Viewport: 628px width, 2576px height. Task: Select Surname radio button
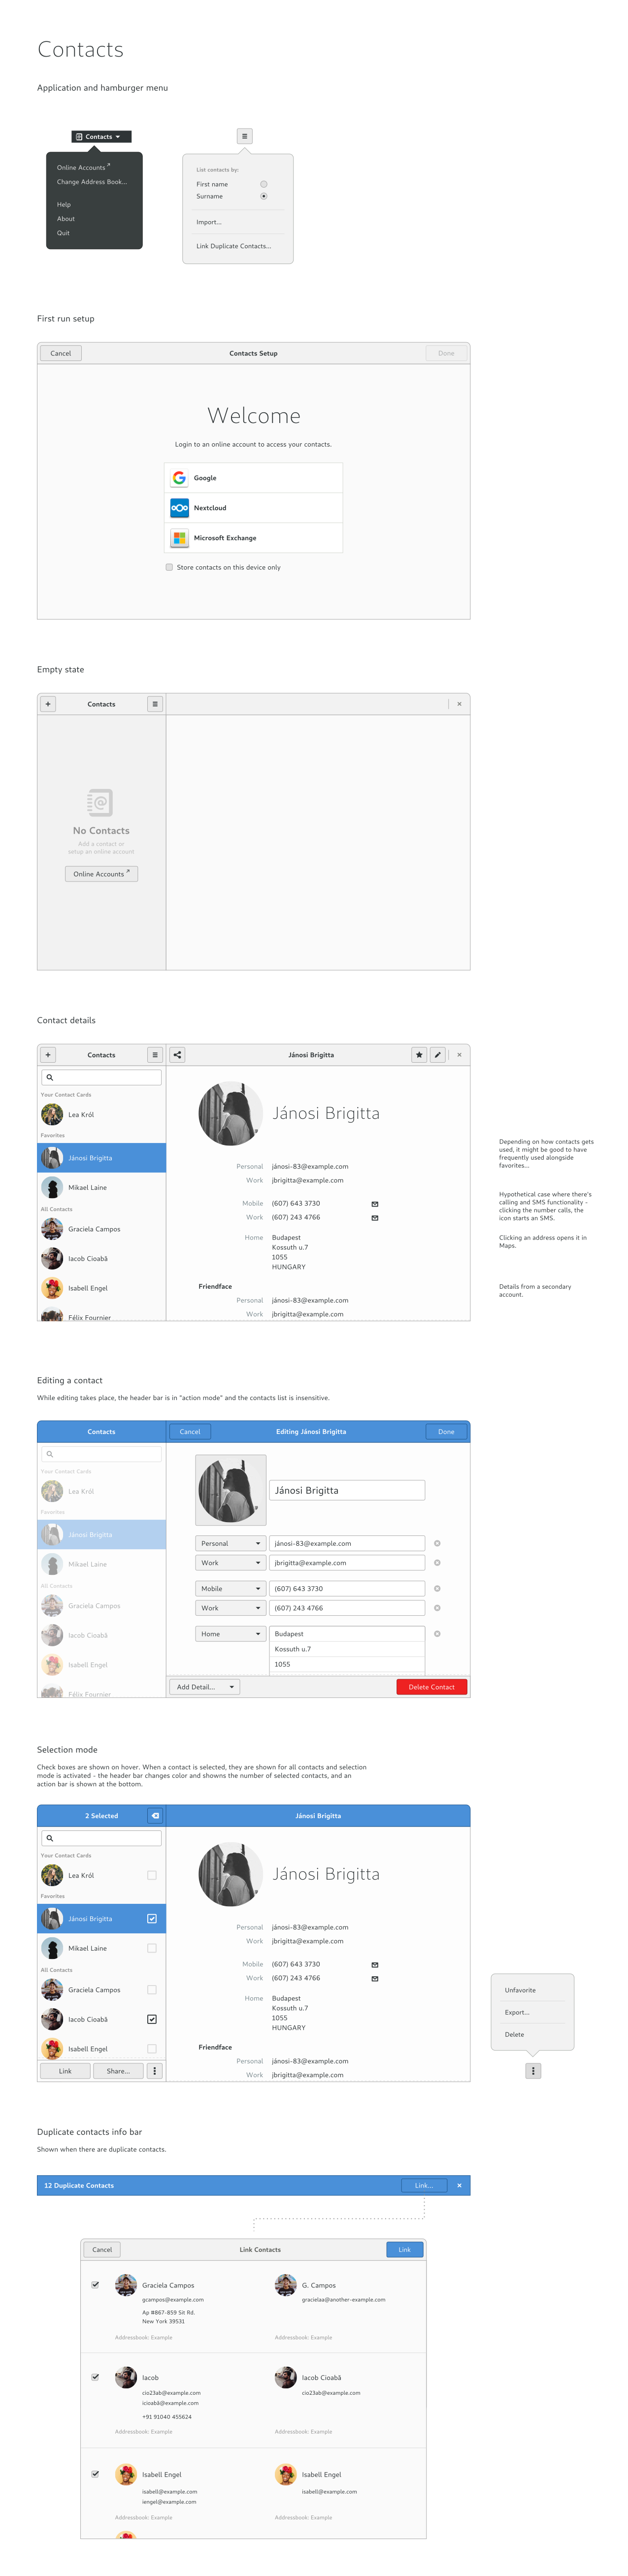264,196
